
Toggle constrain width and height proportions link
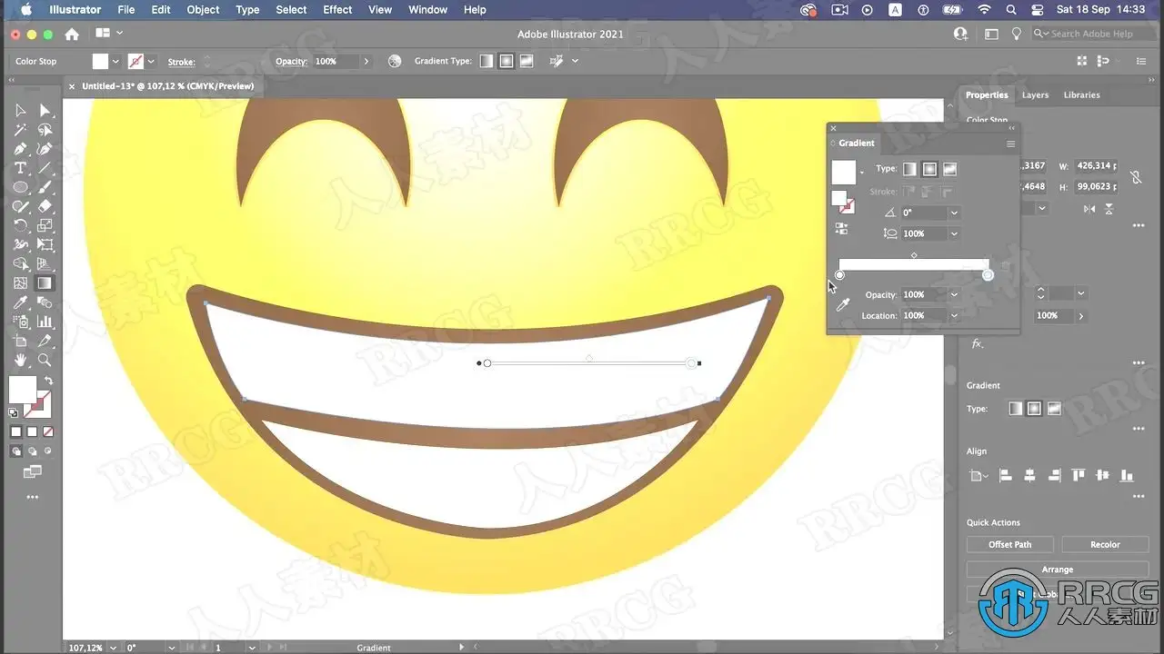click(1136, 177)
